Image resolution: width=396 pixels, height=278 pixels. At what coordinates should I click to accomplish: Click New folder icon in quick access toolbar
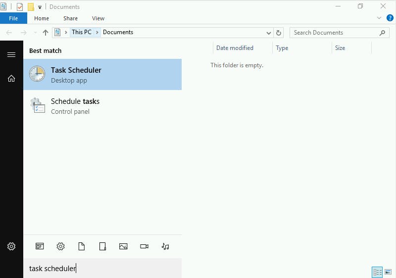[x=31, y=7]
